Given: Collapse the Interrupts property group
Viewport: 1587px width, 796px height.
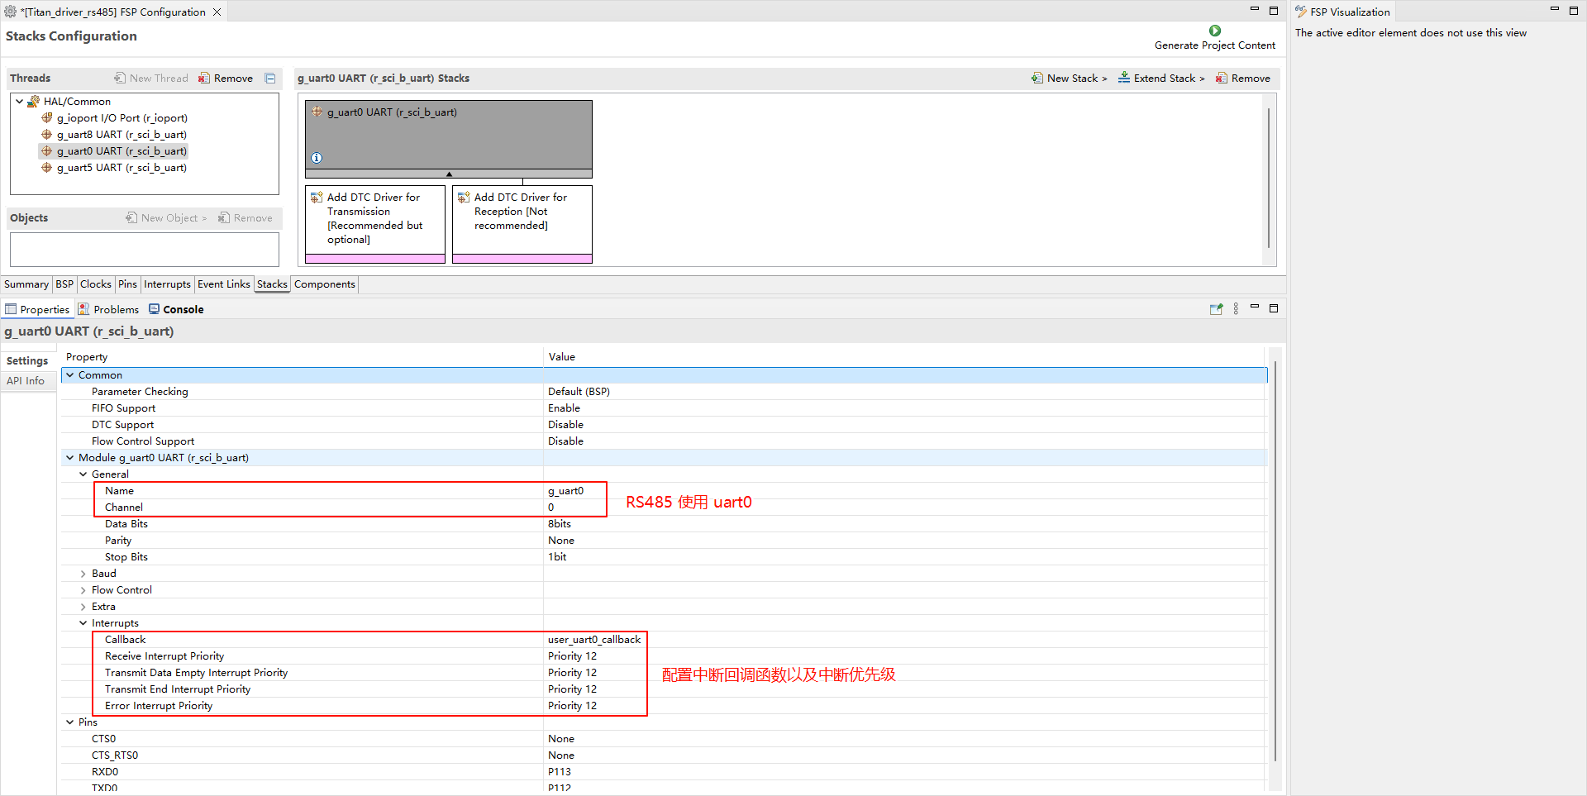Looking at the screenshot, I should coord(83,623).
